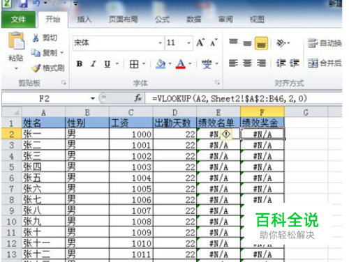
Task: Align text to top
Action: click(233, 43)
